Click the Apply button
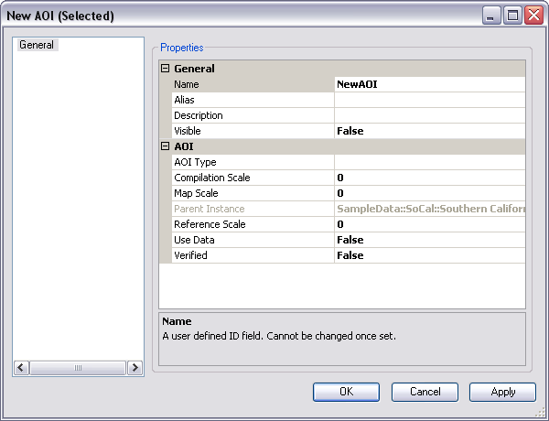 tap(502, 392)
